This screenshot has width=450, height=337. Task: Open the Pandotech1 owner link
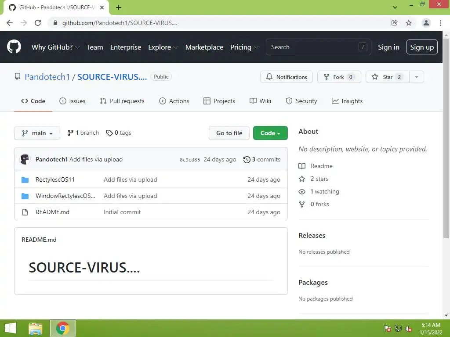point(47,77)
